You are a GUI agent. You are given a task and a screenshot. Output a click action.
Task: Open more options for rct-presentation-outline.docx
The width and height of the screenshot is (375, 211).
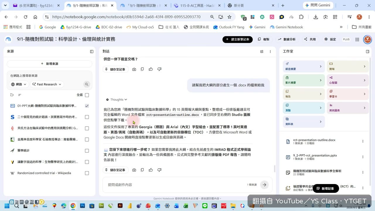point(363,141)
